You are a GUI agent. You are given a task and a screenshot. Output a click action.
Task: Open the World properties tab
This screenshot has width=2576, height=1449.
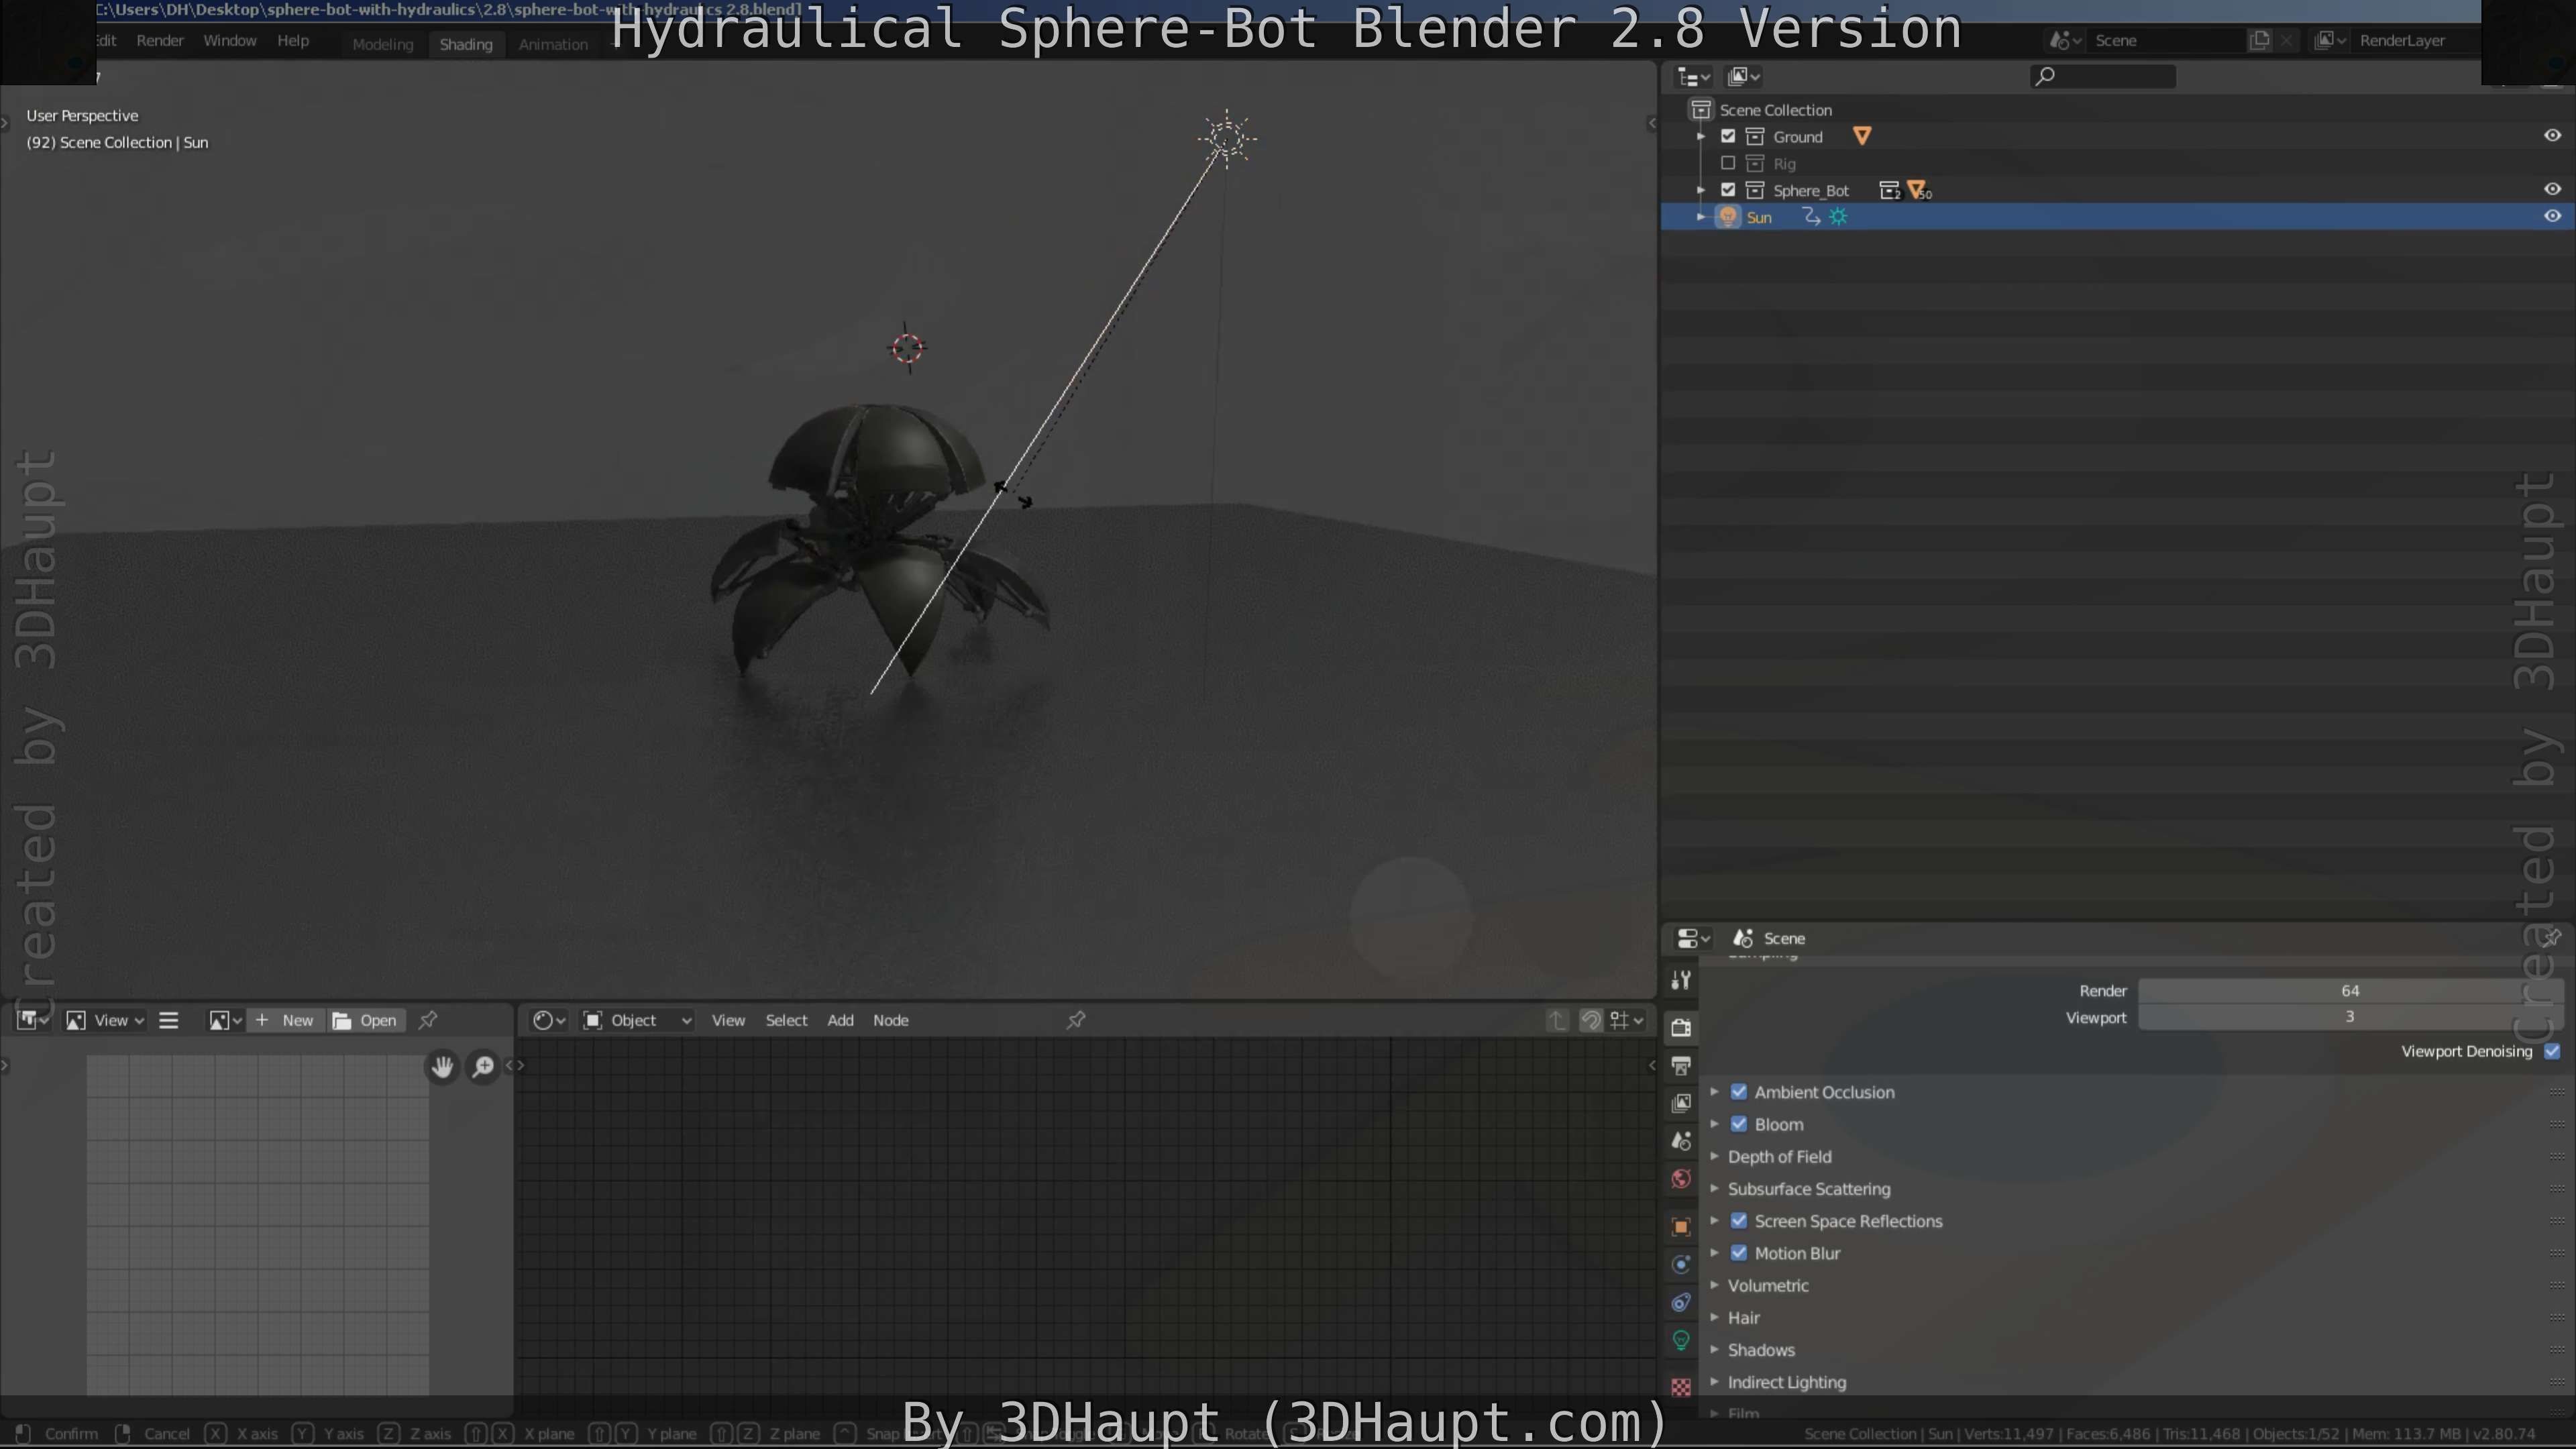(x=1681, y=1179)
